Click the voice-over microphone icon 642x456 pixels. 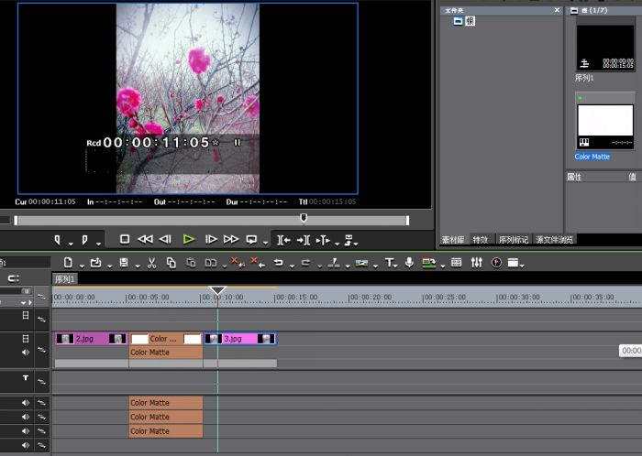coord(409,263)
